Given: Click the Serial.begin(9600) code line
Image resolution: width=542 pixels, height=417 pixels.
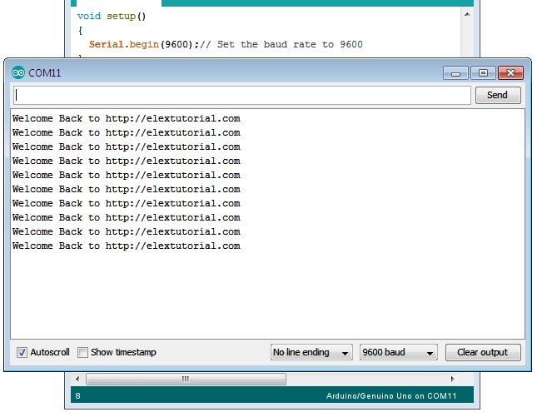Looking at the screenshot, I should (x=226, y=45).
